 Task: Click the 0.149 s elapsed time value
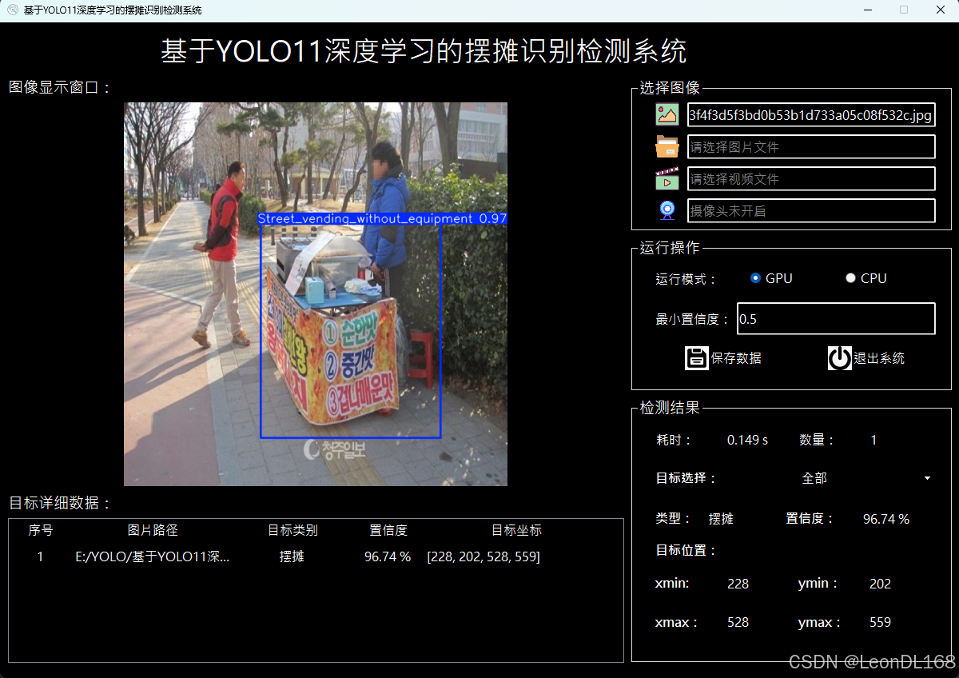747,440
